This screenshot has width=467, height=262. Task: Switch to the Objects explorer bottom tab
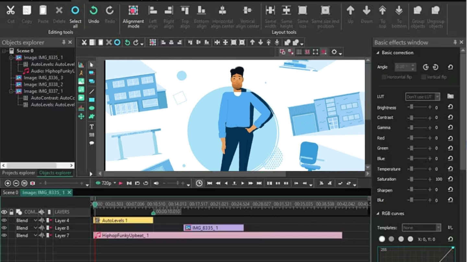(55, 173)
